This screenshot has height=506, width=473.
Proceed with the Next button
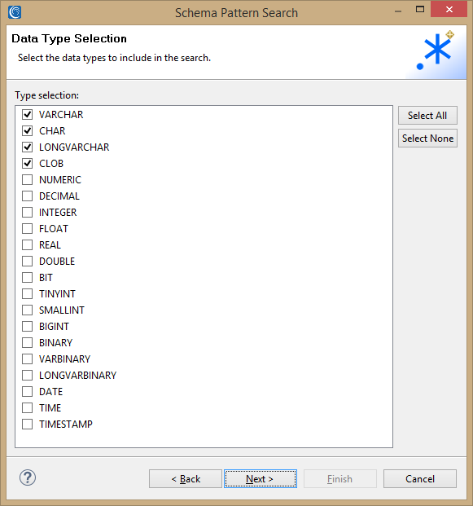coord(261,479)
